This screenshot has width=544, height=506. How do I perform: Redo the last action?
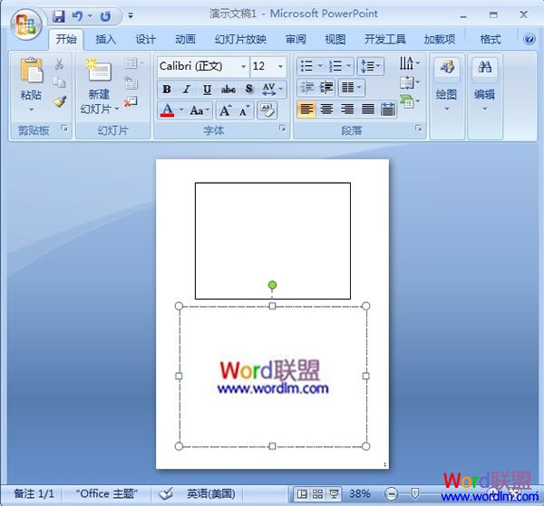pyautogui.click(x=105, y=16)
